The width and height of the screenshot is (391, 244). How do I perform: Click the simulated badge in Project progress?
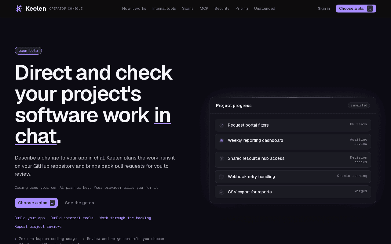tap(359, 106)
